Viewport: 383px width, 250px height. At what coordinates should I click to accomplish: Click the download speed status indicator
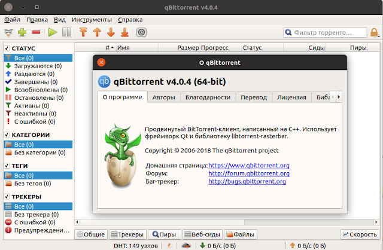[218, 246]
